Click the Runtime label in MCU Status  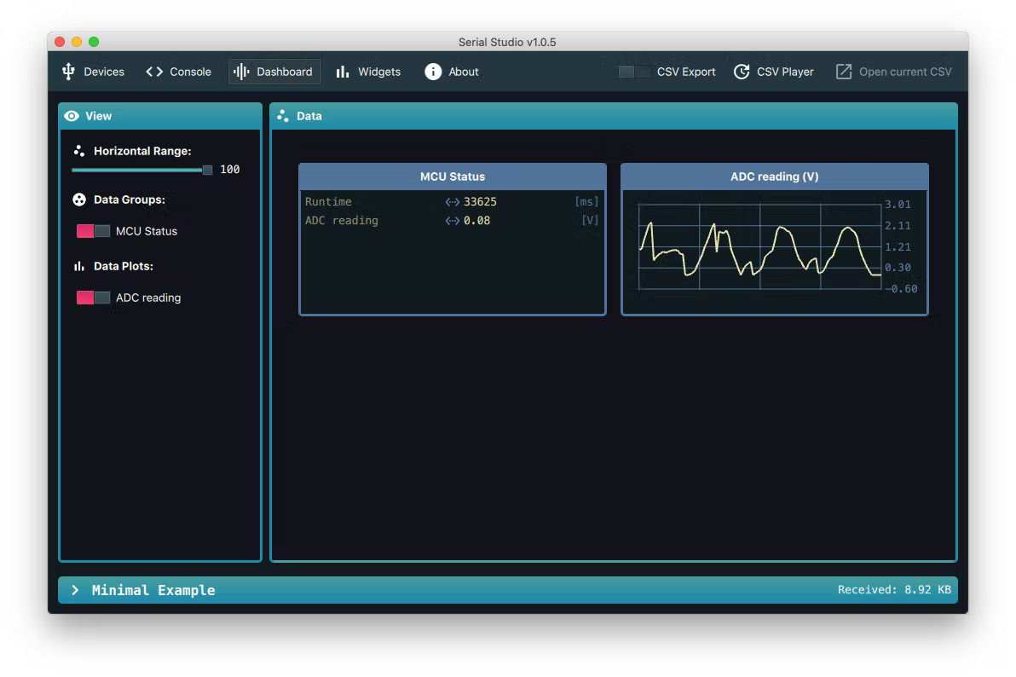pos(328,202)
